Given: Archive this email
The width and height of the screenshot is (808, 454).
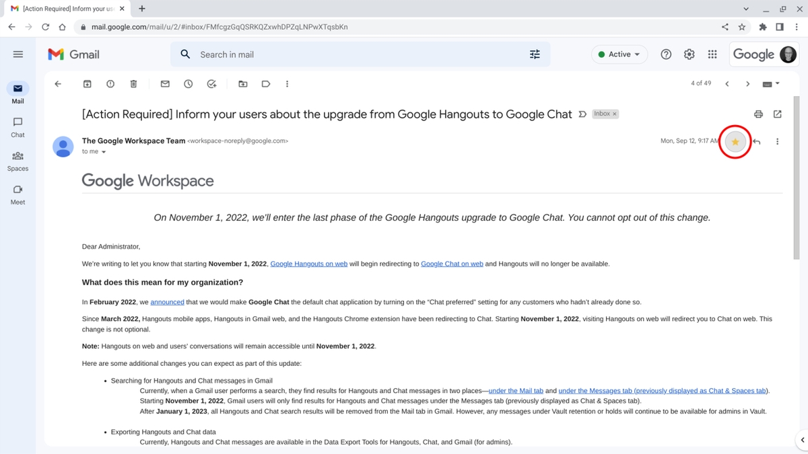Looking at the screenshot, I should pos(88,83).
